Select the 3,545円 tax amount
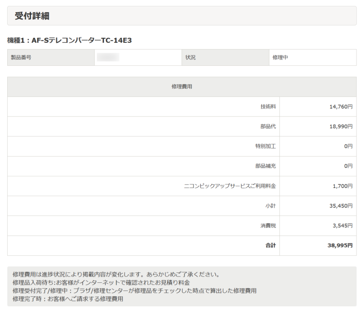361x313 pixels. pyautogui.click(x=342, y=226)
